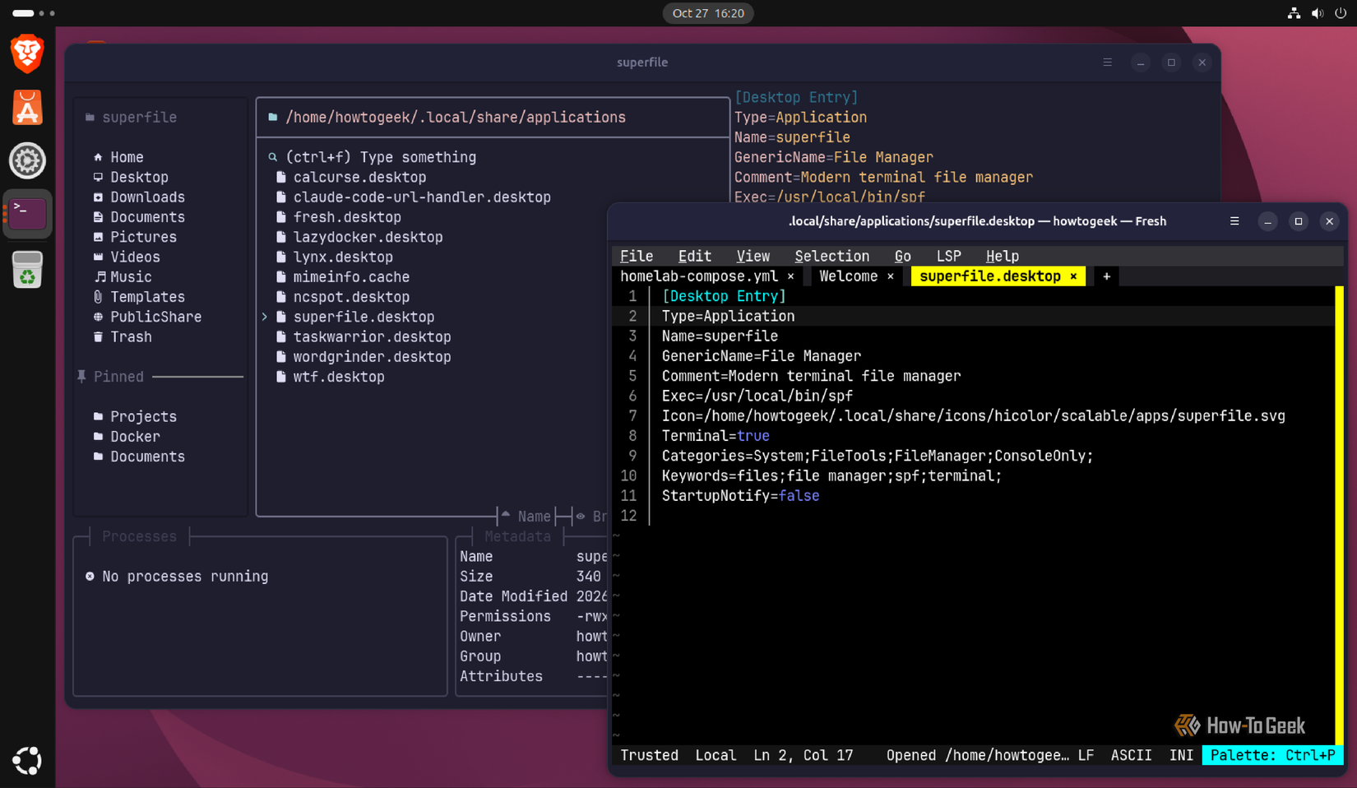Open hamburger menu of superfile window
This screenshot has height=788, width=1357.
(1108, 63)
